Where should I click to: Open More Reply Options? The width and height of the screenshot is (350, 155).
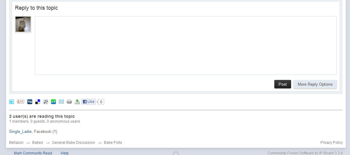coord(315,84)
